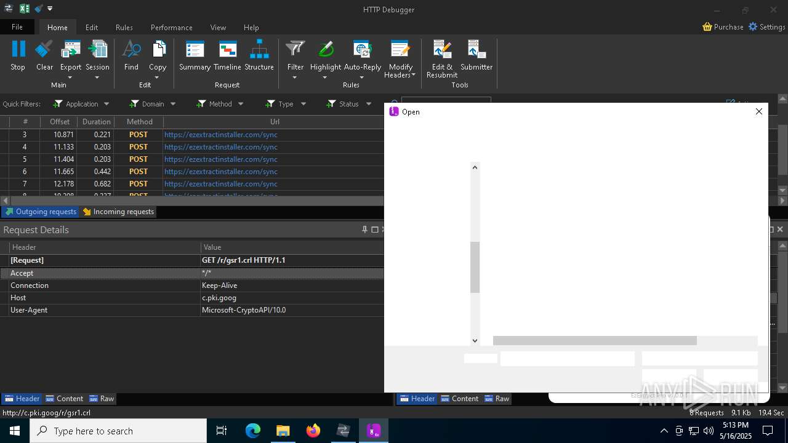
Task: Select the request Raw tab
Action: tap(102, 399)
